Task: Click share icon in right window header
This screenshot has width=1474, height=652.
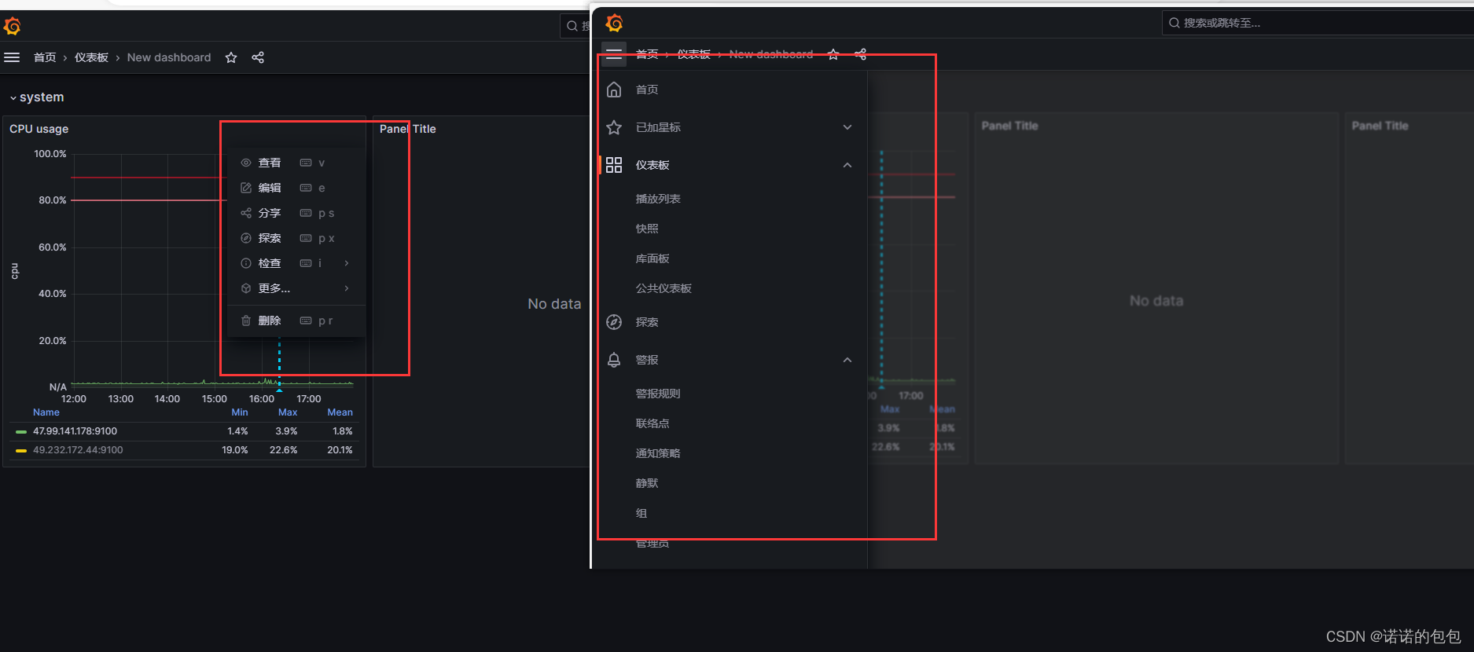Action: tap(861, 54)
